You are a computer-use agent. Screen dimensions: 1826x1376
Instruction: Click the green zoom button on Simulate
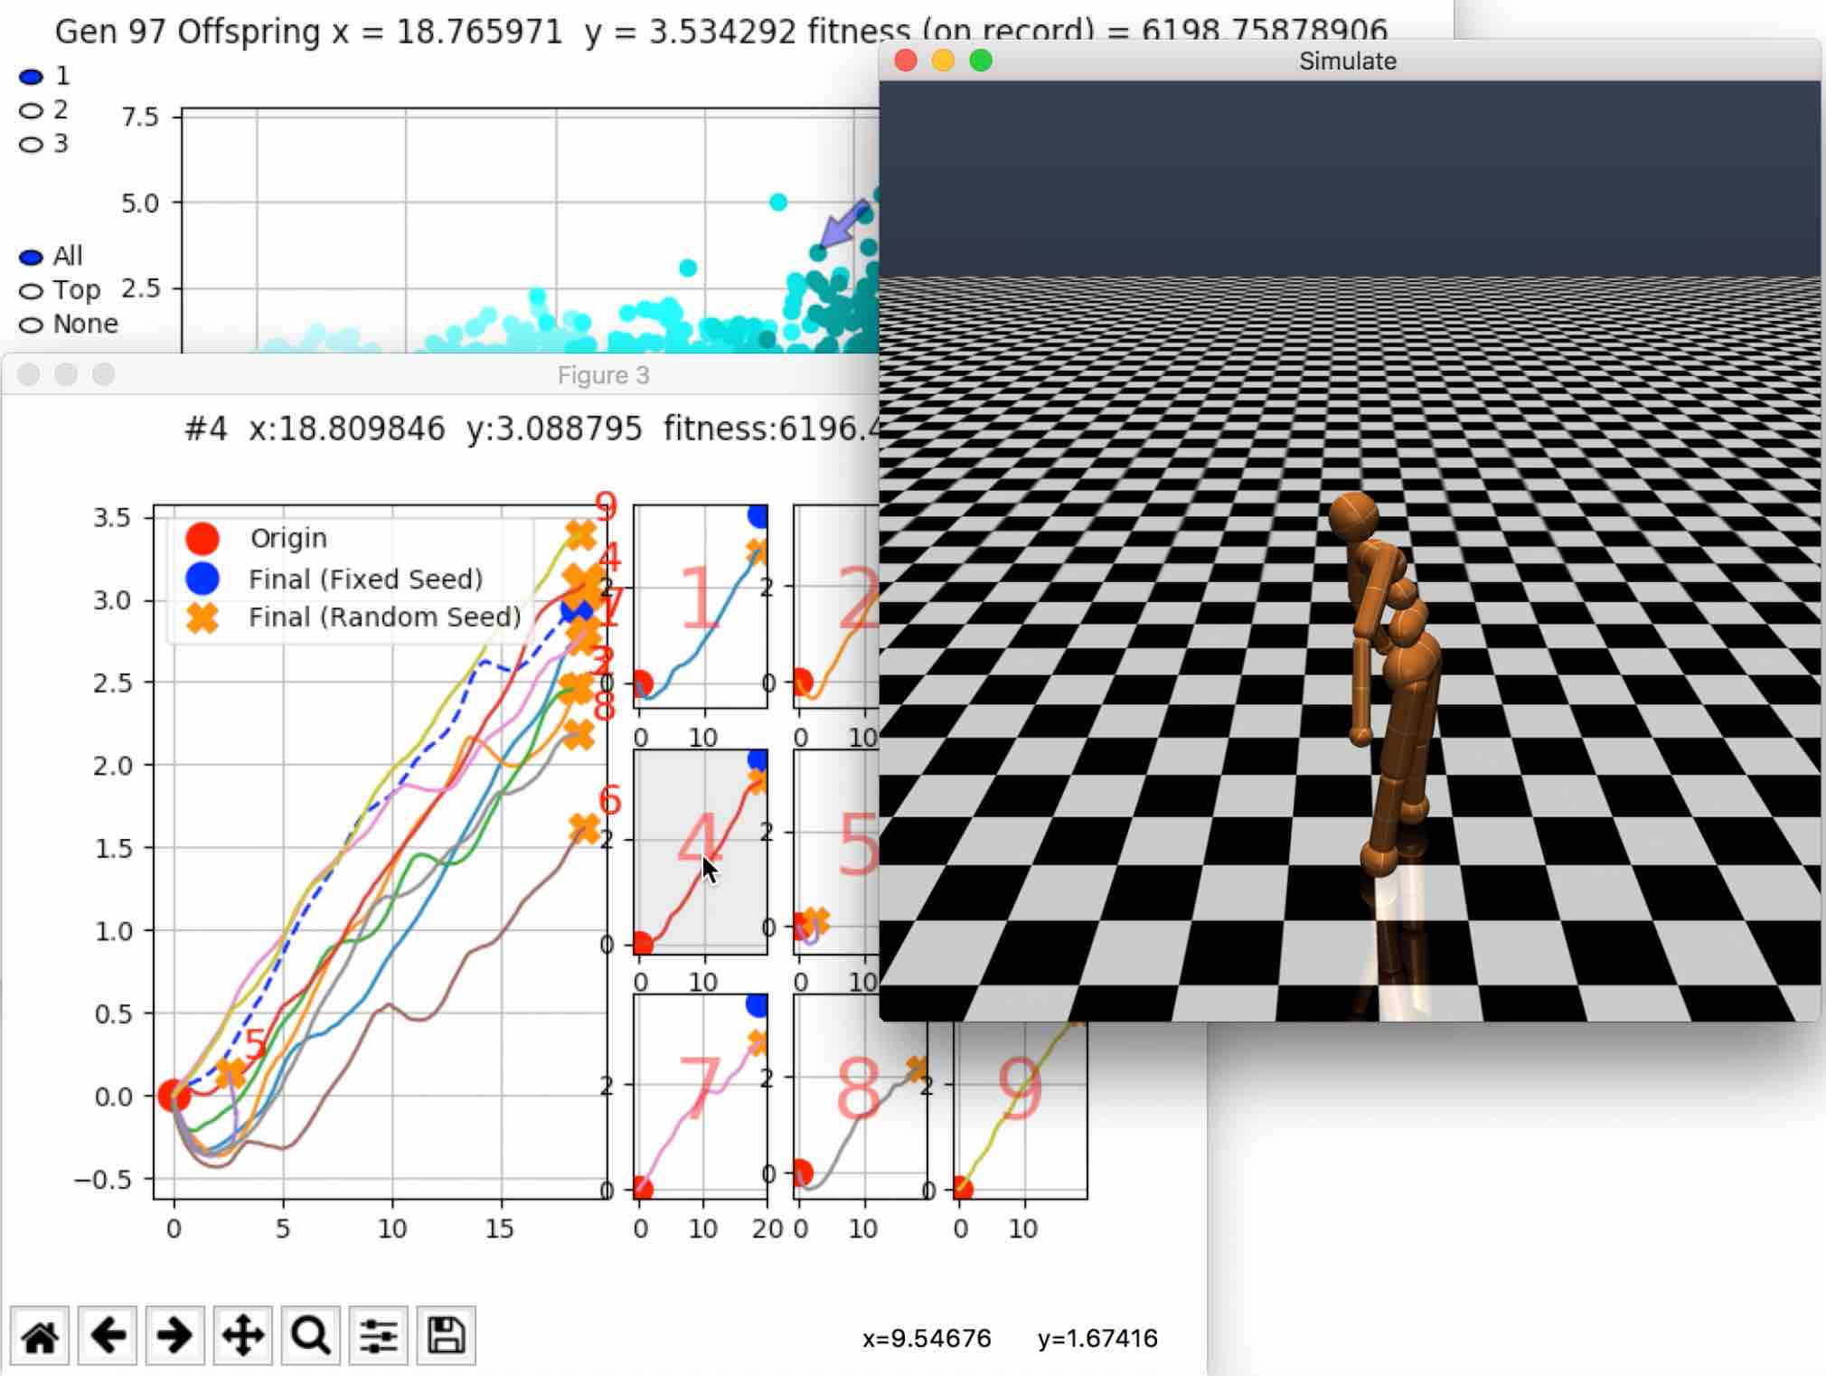(981, 61)
